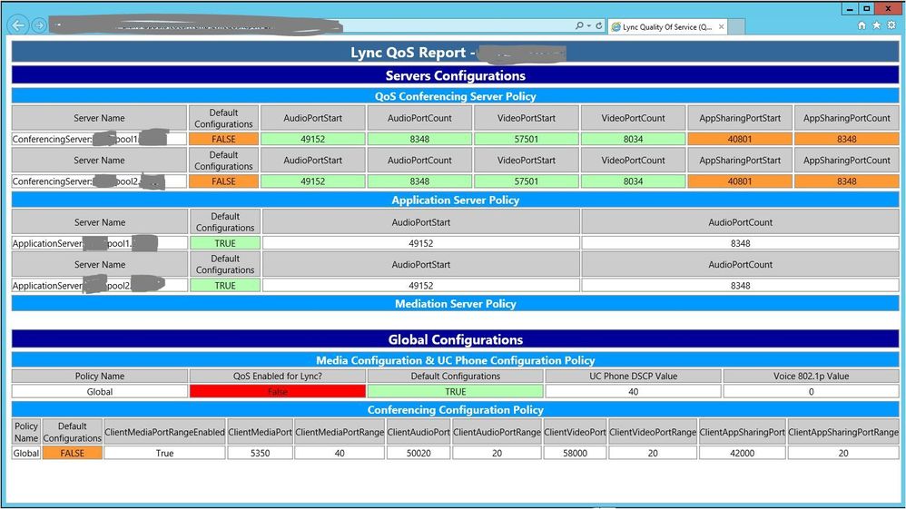Click the Conferencing Configuration Policy heading
This screenshot has height=509, width=906.
(x=456, y=409)
